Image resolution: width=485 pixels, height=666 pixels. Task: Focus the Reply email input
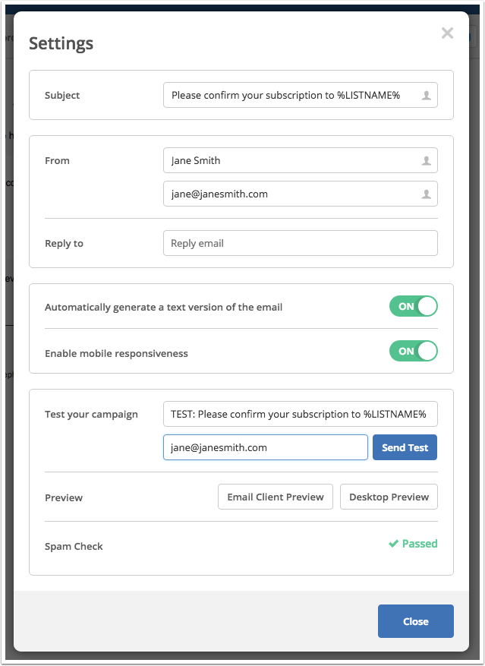click(x=301, y=243)
